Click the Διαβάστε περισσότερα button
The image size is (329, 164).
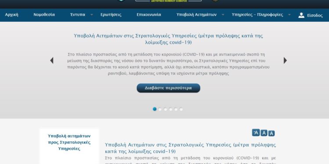168,88
